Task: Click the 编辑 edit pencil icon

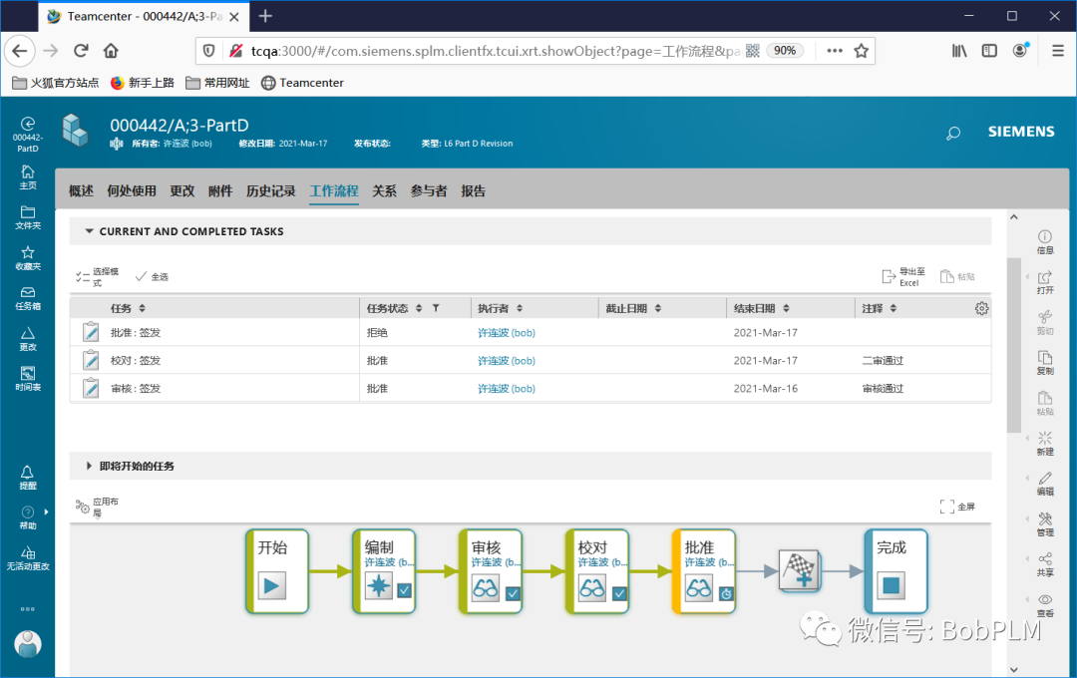Action: 1045,484
